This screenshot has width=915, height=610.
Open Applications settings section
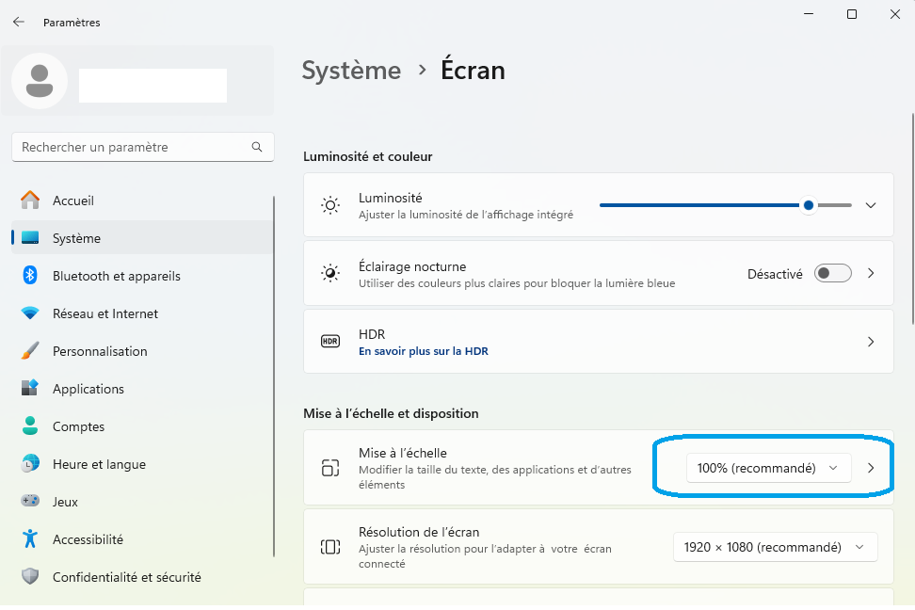(142, 389)
